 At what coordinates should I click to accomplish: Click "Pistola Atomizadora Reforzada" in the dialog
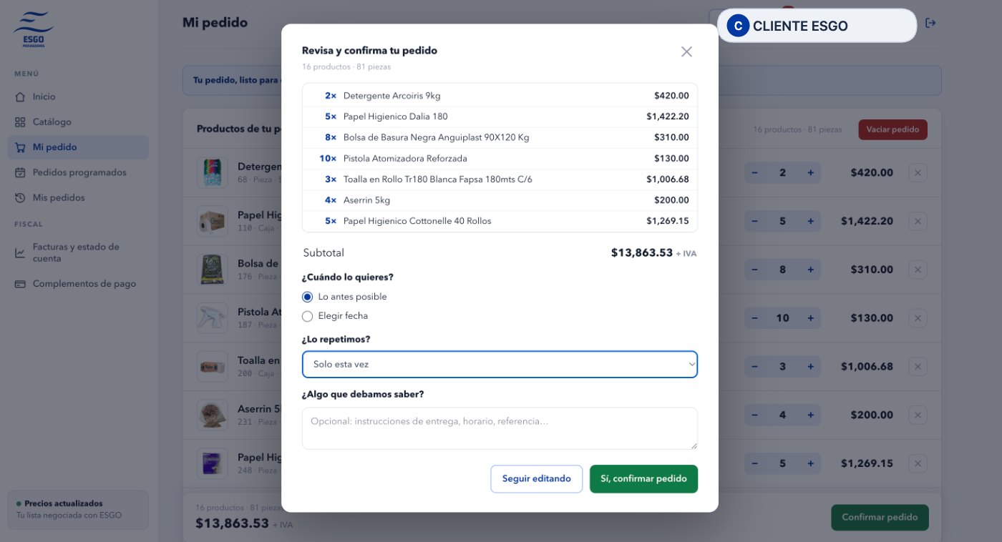pos(405,158)
